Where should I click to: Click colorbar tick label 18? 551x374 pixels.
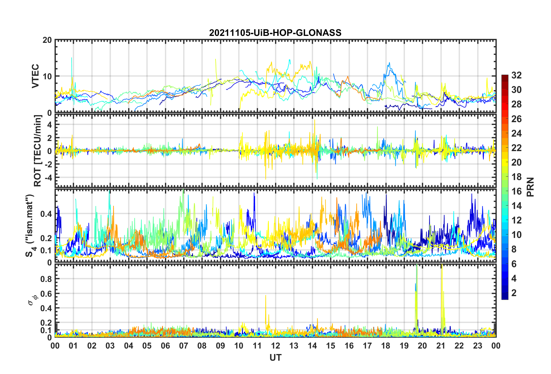click(x=517, y=177)
